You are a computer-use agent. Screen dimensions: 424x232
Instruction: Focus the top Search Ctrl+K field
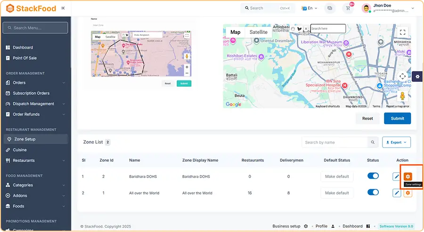268,8
